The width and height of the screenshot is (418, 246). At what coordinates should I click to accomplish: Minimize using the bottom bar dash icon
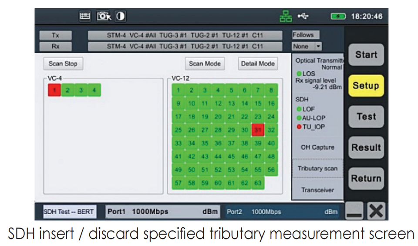(x=354, y=211)
